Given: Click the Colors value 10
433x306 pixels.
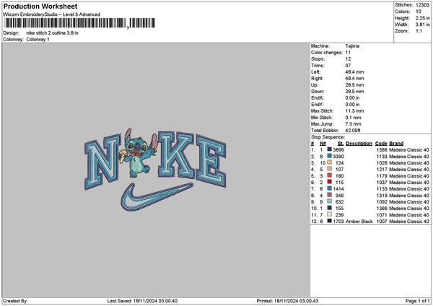Looking at the screenshot, I should [x=419, y=12].
